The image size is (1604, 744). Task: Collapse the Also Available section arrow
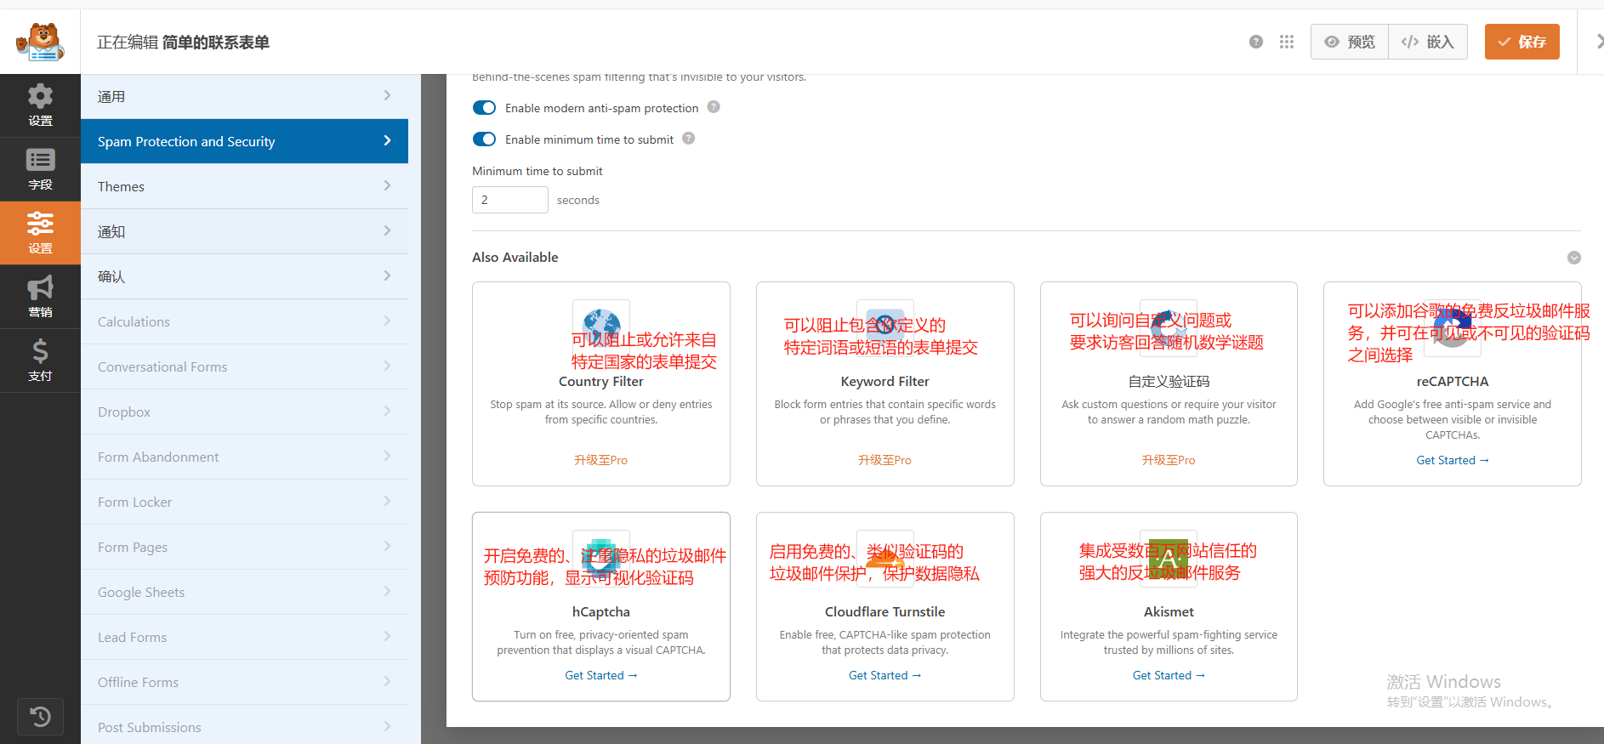point(1574,258)
